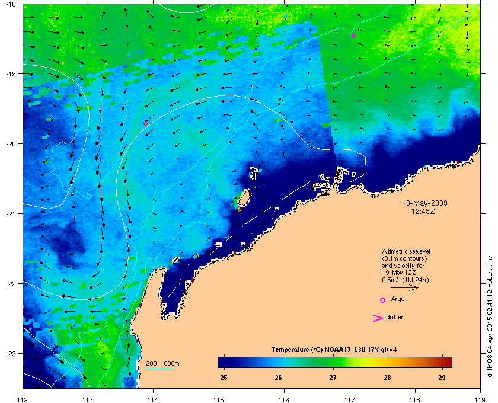Image resolution: width=498 pixels, height=403 pixels.
Task: Click the 'drifter' legend label
Action: pyautogui.click(x=394, y=317)
